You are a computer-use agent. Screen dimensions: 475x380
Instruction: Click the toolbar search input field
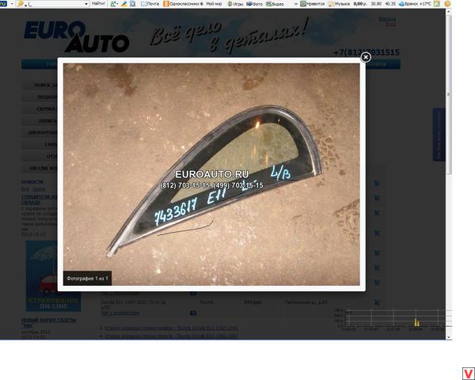click(x=54, y=4)
